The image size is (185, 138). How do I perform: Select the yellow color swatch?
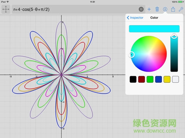[x=167, y=79]
